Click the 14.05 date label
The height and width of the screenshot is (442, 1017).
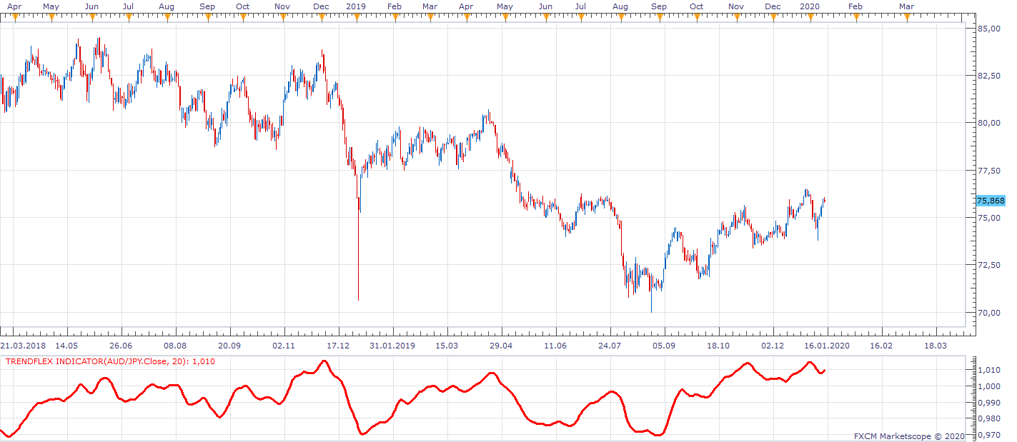pos(67,346)
